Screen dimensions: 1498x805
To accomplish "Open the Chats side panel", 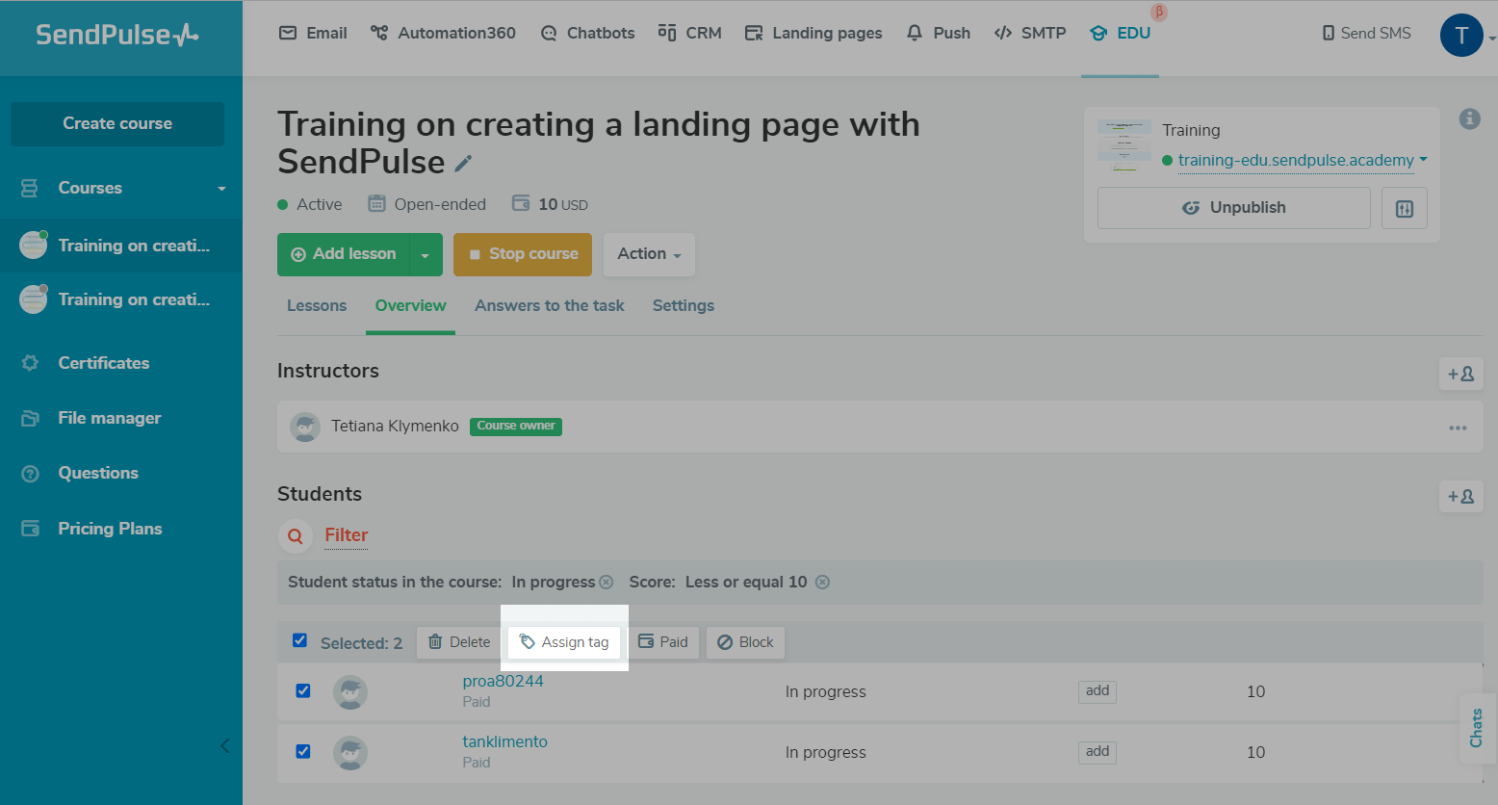I will coord(1478,728).
